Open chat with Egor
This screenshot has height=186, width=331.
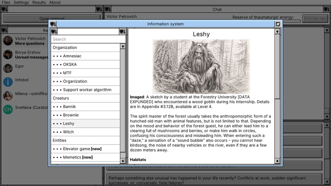point(26,68)
